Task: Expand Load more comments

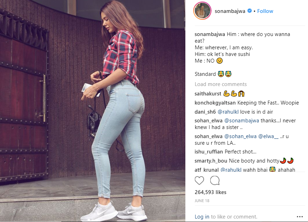Action: click(221, 84)
